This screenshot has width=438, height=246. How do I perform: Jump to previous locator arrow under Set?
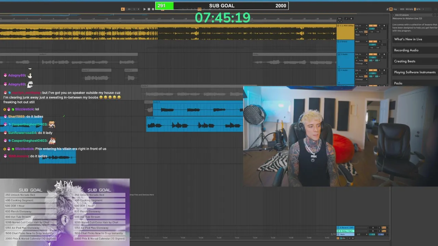338,22
